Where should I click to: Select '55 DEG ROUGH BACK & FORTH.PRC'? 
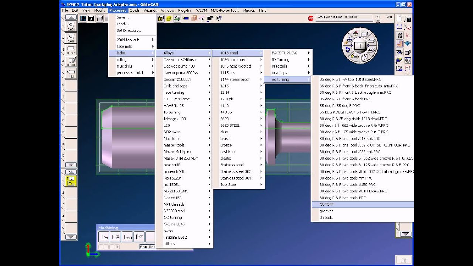(363, 112)
